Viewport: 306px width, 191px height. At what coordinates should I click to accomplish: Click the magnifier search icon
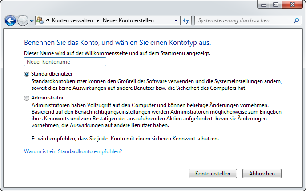click(x=296, y=20)
